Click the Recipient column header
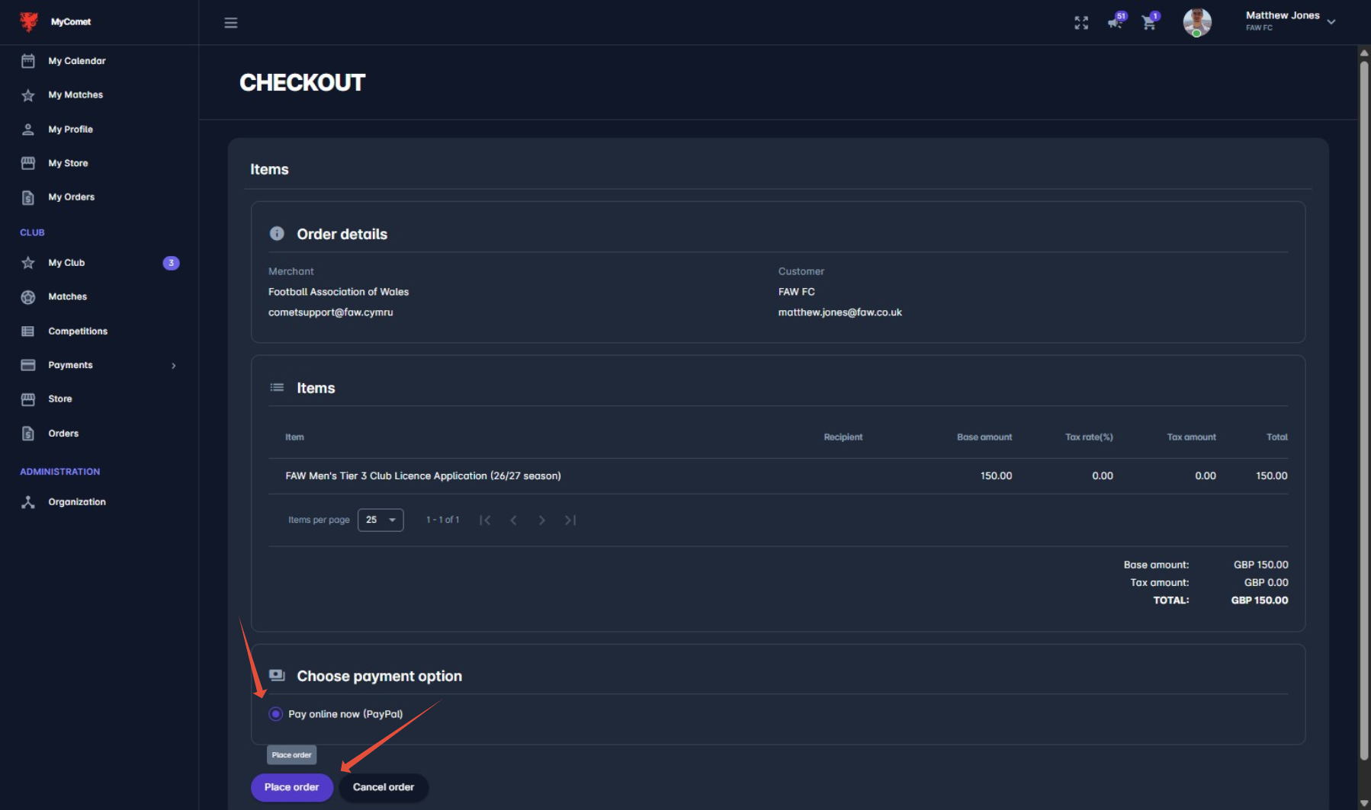Image resolution: width=1371 pixels, height=810 pixels. (843, 437)
